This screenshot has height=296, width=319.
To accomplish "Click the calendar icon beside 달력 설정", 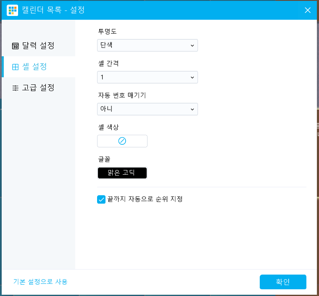I will coord(15,46).
